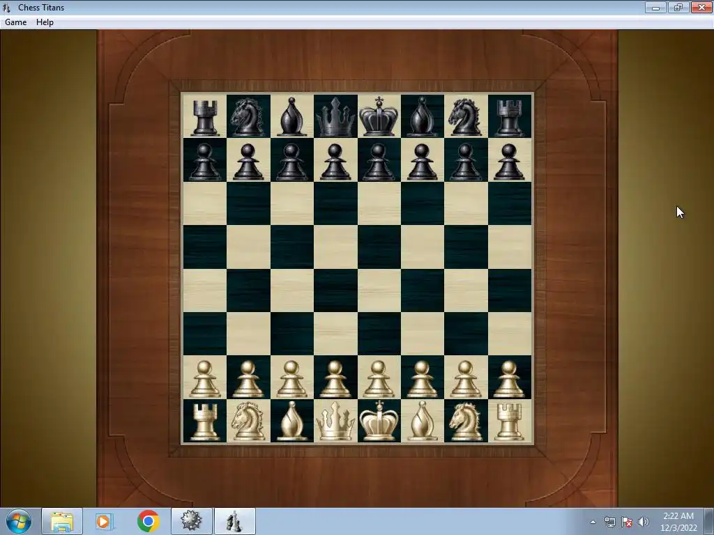Select the white queen on d1

point(335,421)
